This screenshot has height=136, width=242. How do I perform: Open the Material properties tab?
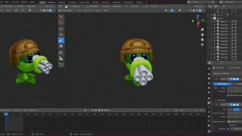(x=209, y=125)
